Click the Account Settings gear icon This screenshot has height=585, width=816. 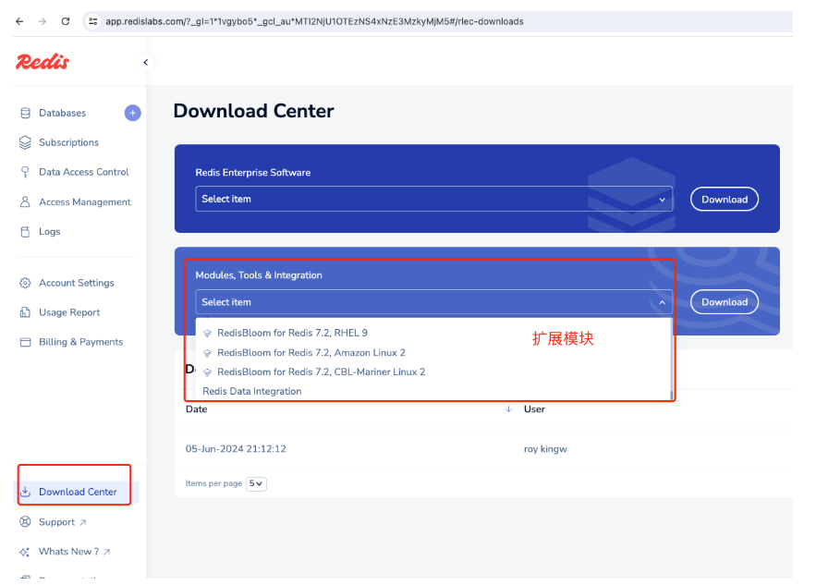coord(25,283)
